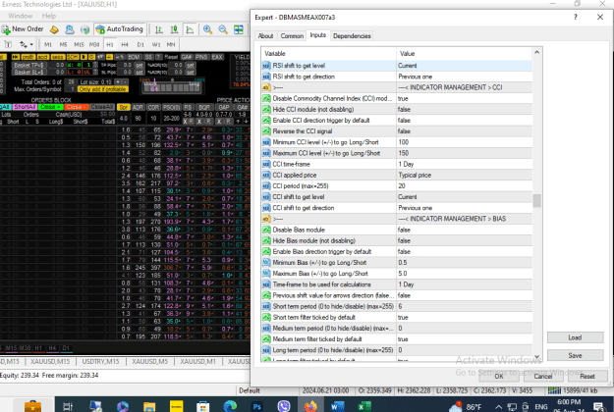The image size is (614, 412).
Task: Open Word from the taskbar
Action: click(337, 406)
